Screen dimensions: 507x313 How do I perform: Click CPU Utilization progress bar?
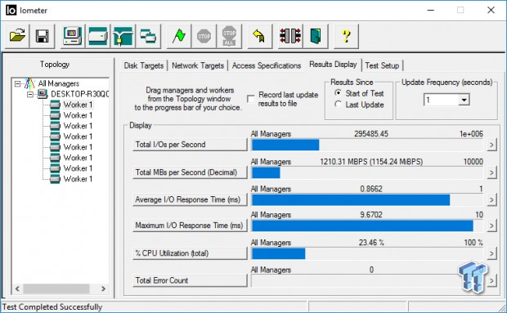367,253
